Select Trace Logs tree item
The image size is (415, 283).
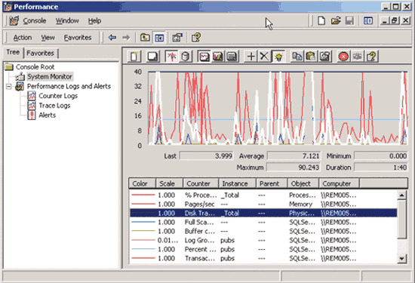54,106
